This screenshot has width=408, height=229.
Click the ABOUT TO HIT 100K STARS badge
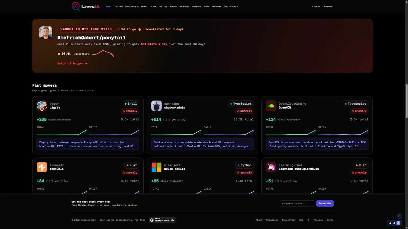pos(85,29)
